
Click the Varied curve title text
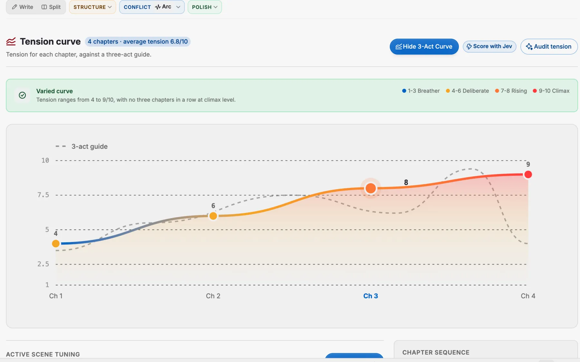[54, 91]
